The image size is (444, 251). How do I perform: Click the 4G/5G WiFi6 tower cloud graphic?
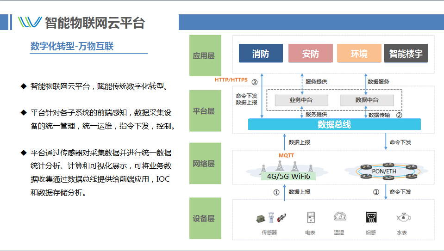click(287, 171)
